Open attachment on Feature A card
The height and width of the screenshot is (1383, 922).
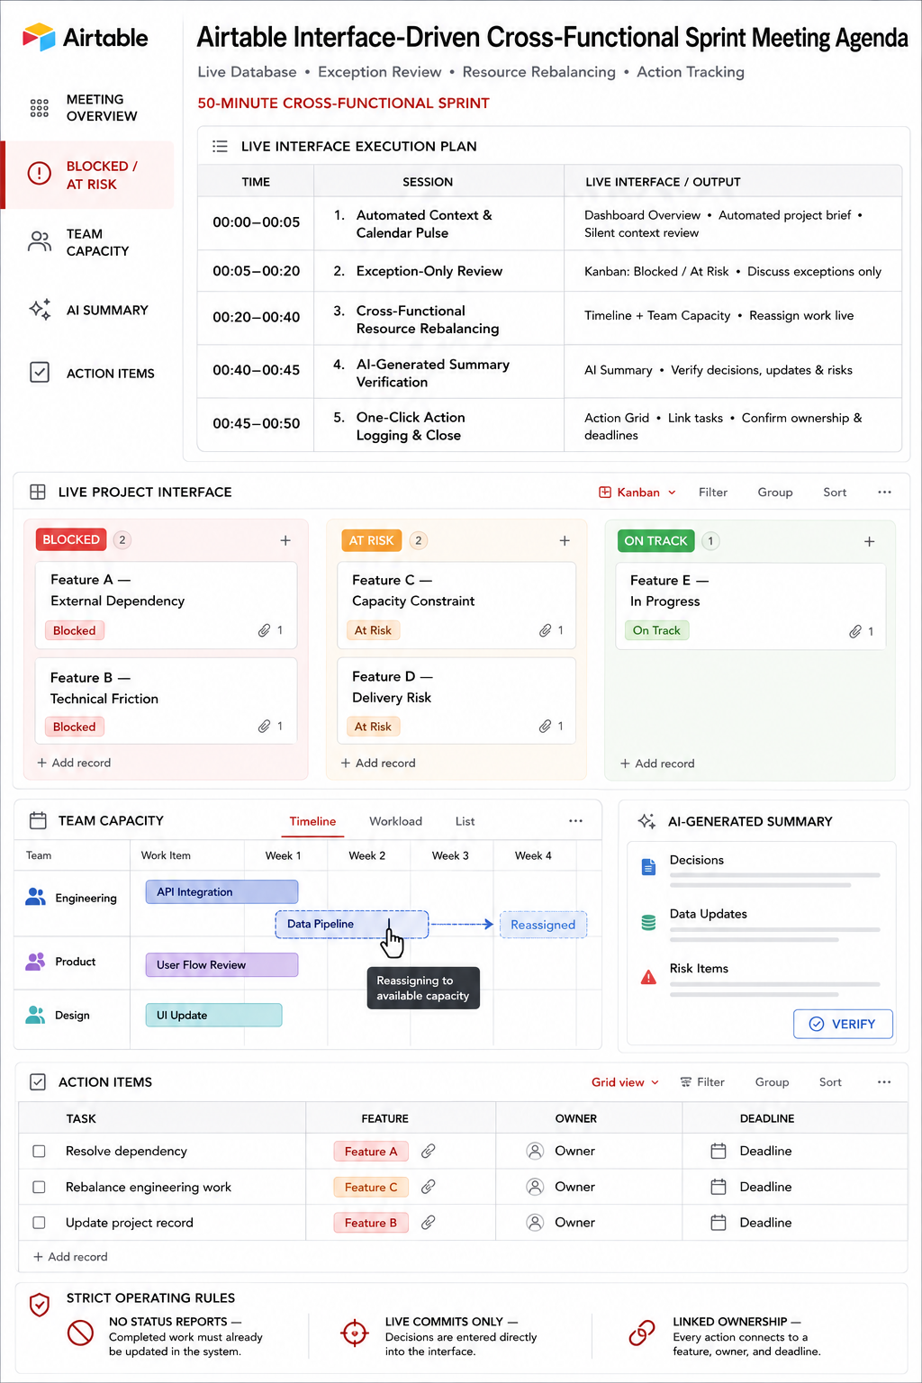pos(264,630)
